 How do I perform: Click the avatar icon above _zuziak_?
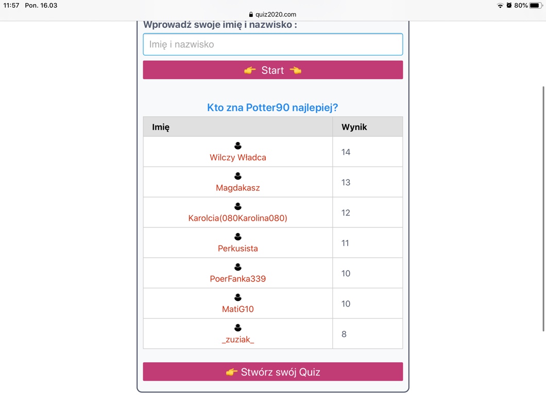pos(238,328)
